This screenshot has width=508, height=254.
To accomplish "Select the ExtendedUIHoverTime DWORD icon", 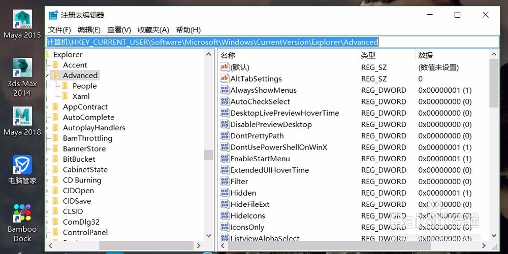I will [x=224, y=170].
